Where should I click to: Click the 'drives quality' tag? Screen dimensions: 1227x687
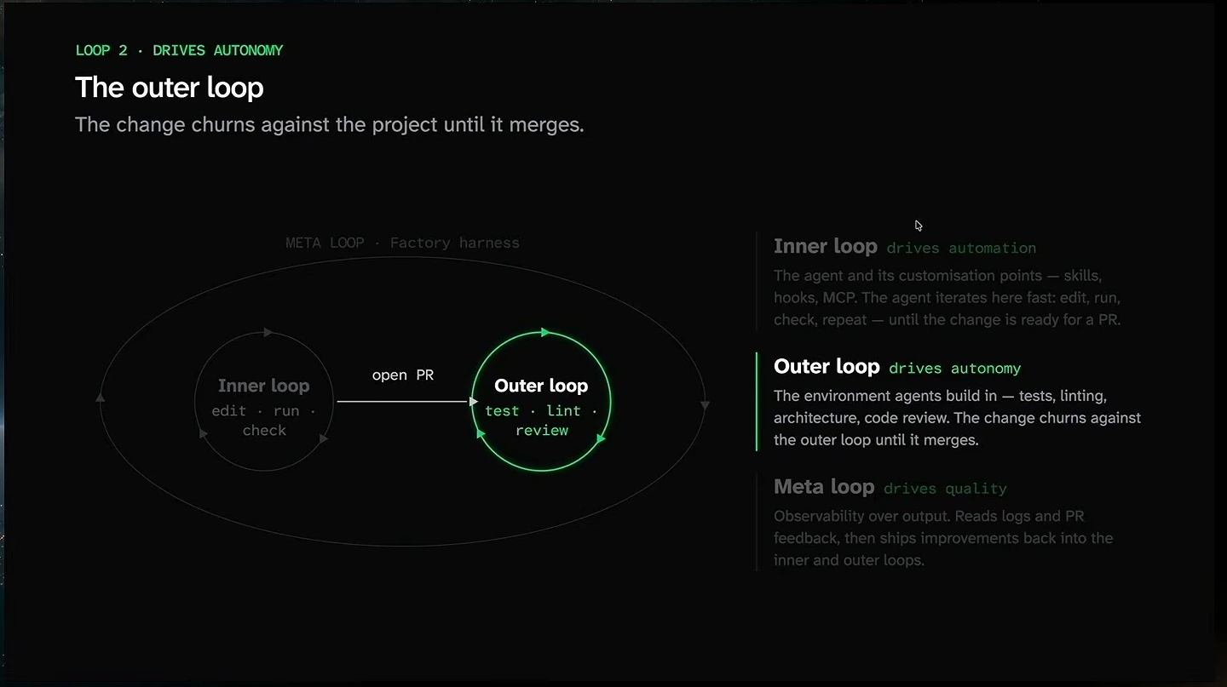click(x=945, y=489)
